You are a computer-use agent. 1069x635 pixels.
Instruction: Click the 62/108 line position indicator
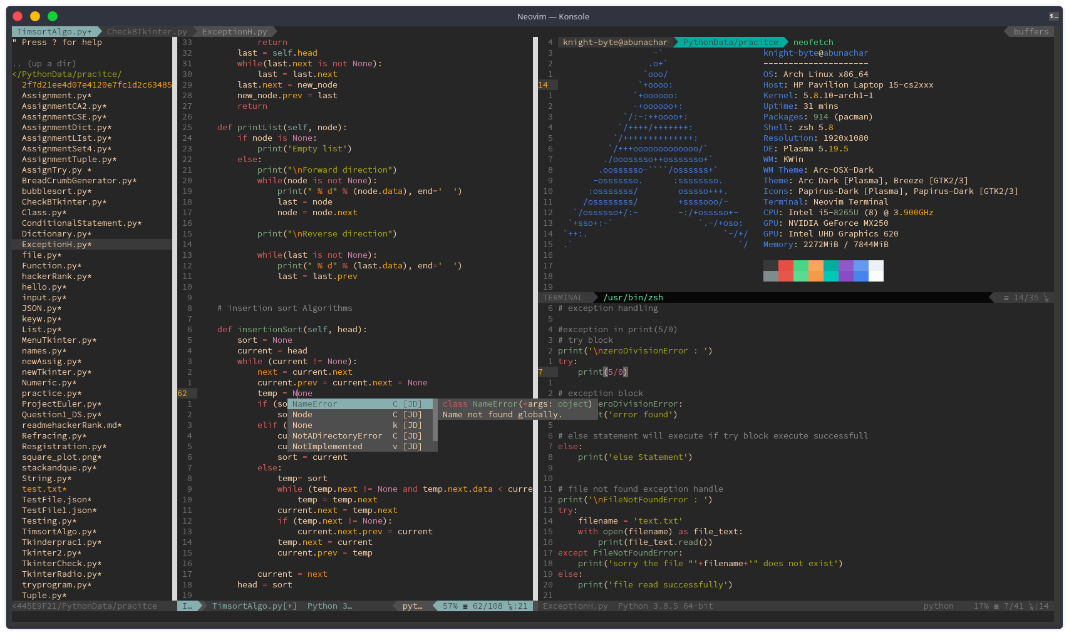pos(487,606)
